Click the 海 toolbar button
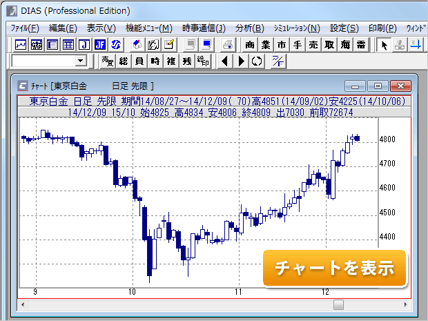428x321 pixels. tap(345, 45)
